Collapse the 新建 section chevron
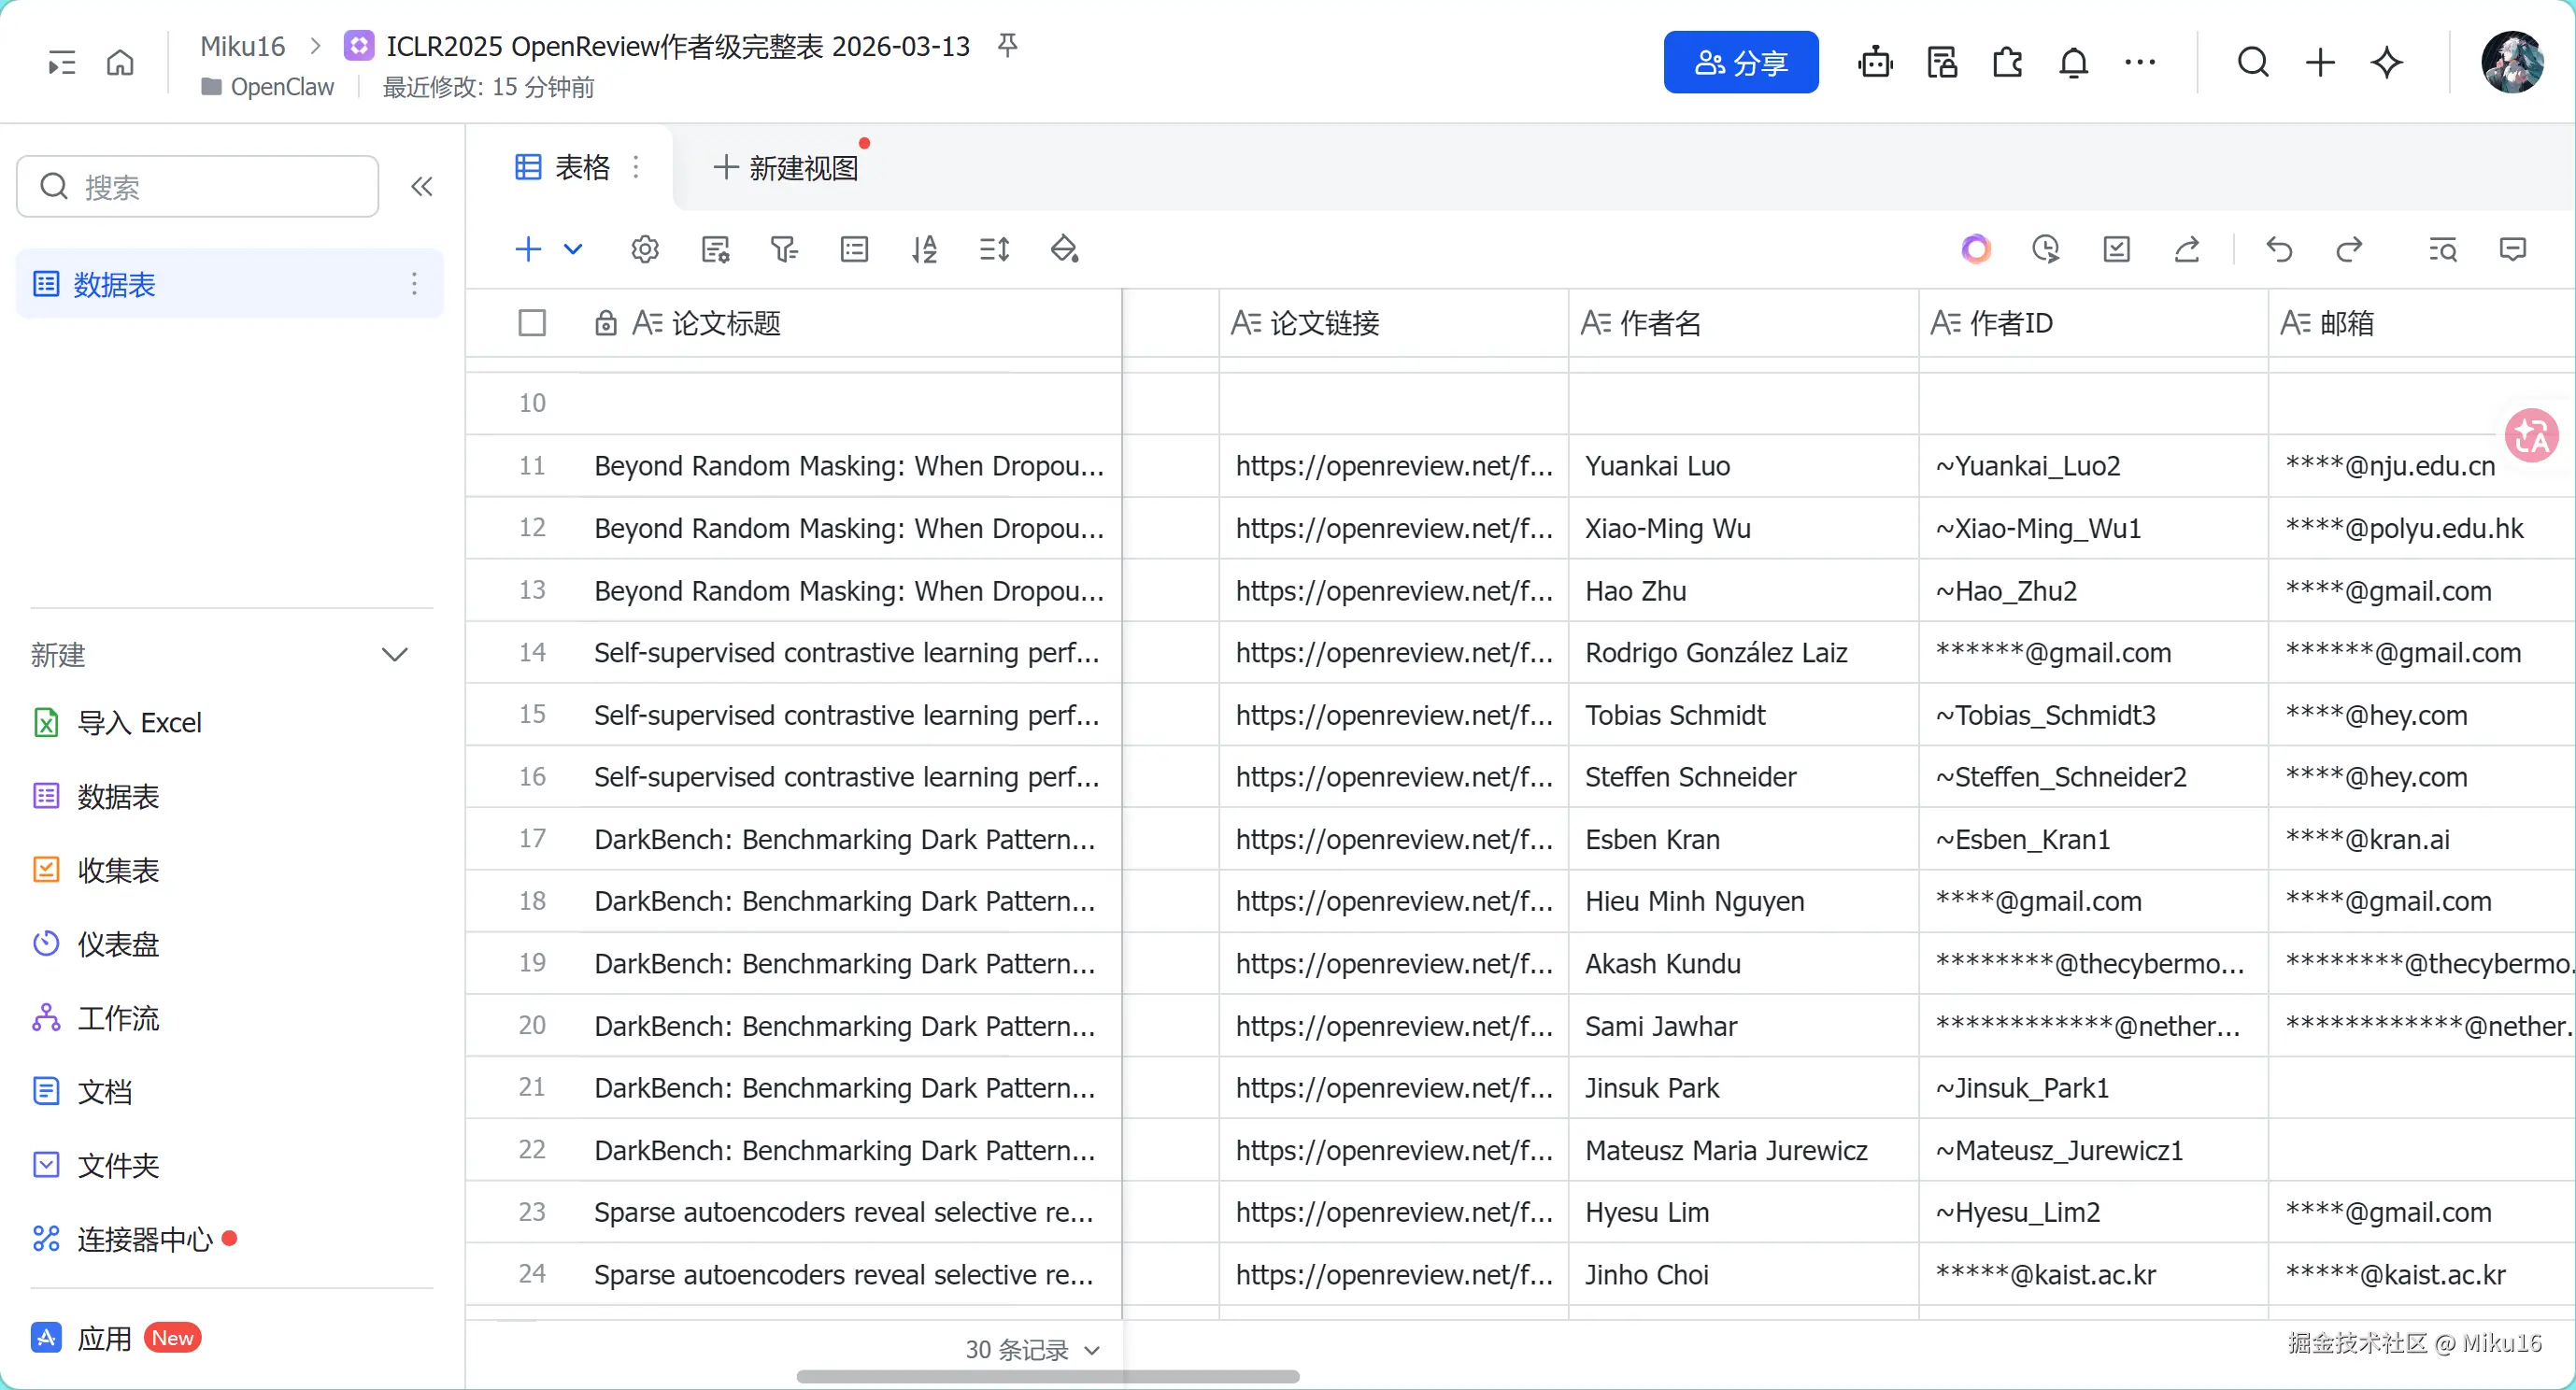 [x=395, y=655]
